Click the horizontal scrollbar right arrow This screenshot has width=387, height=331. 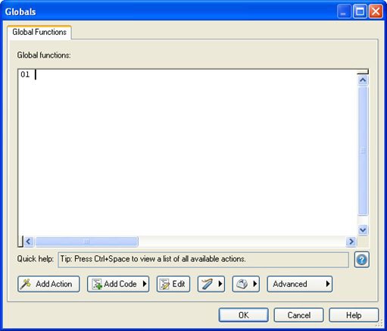[x=351, y=242]
